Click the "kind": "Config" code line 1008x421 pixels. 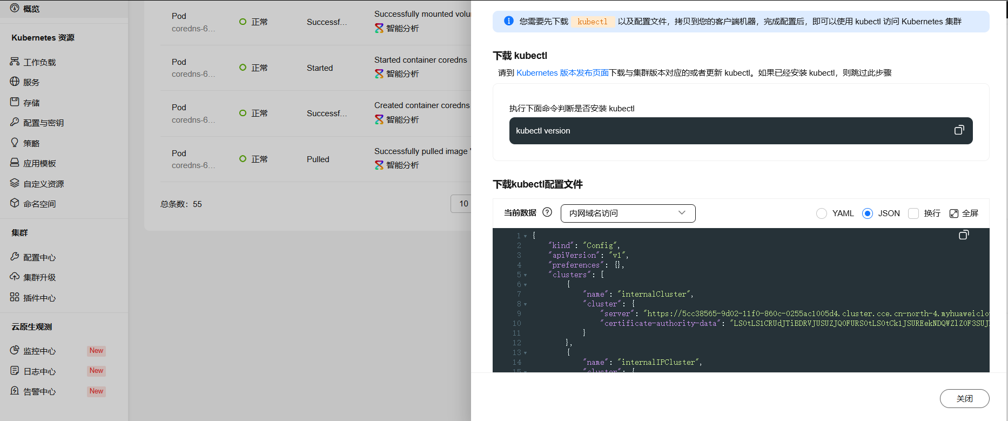point(584,245)
